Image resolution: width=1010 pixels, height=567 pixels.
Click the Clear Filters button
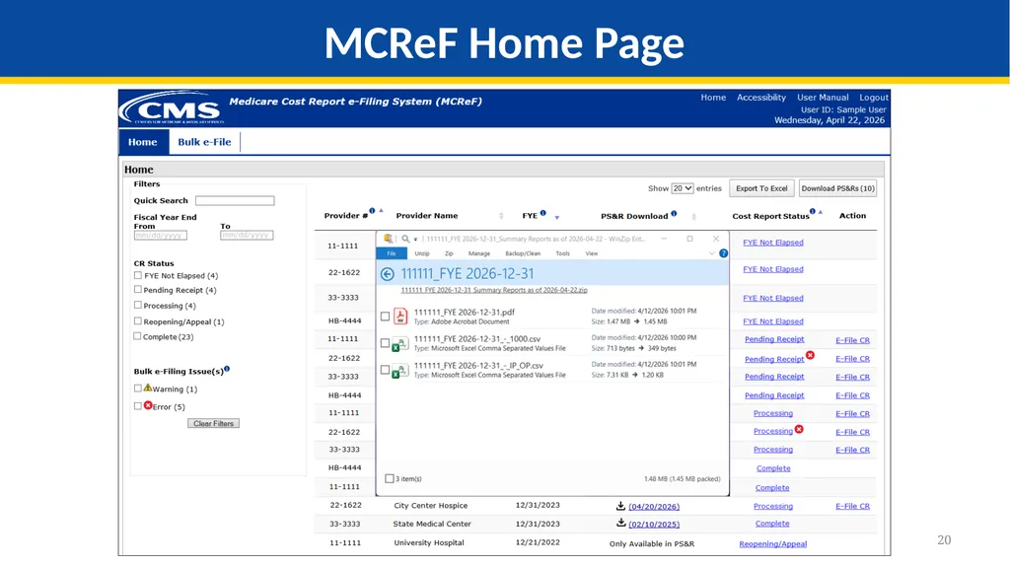[x=213, y=423]
